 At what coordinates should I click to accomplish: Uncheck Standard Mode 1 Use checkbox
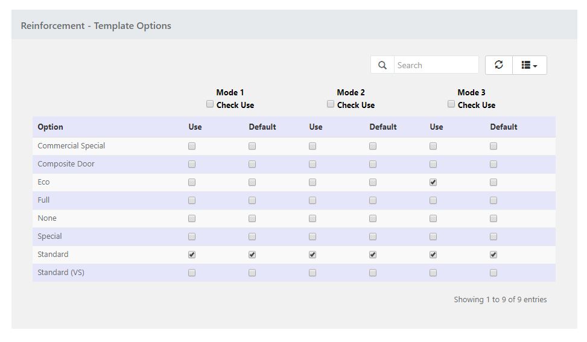tap(192, 255)
